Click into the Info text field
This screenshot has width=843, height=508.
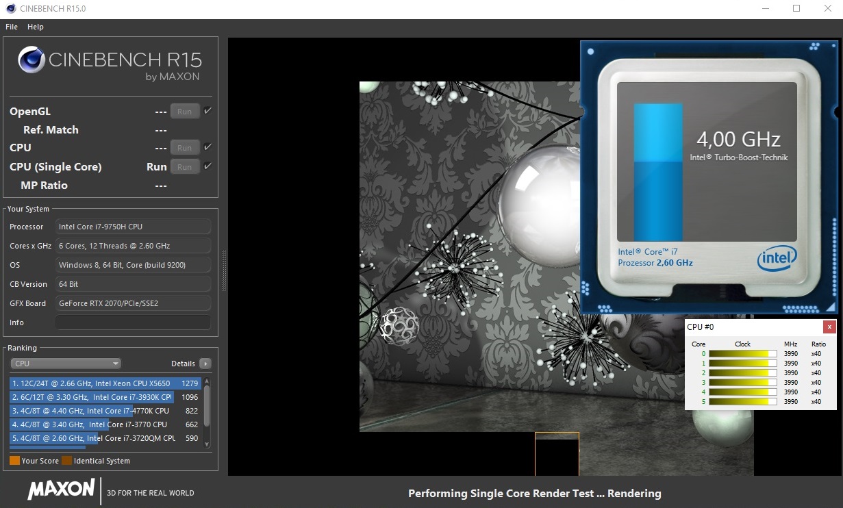pos(133,322)
